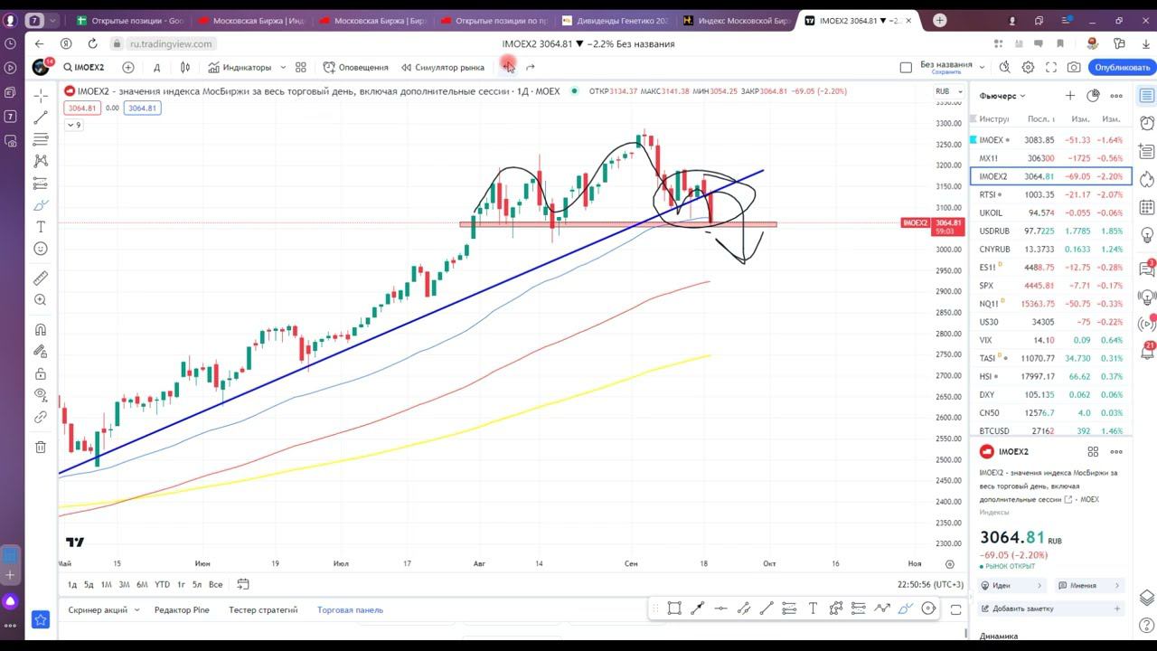
Task: Collapse the 9 indicators legend arrow
Action: click(x=74, y=125)
